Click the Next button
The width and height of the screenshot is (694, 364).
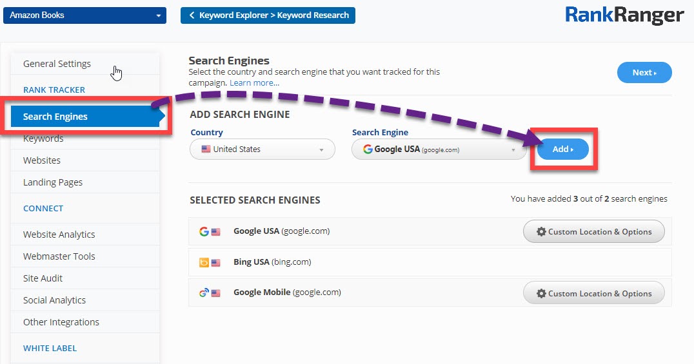point(644,73)
